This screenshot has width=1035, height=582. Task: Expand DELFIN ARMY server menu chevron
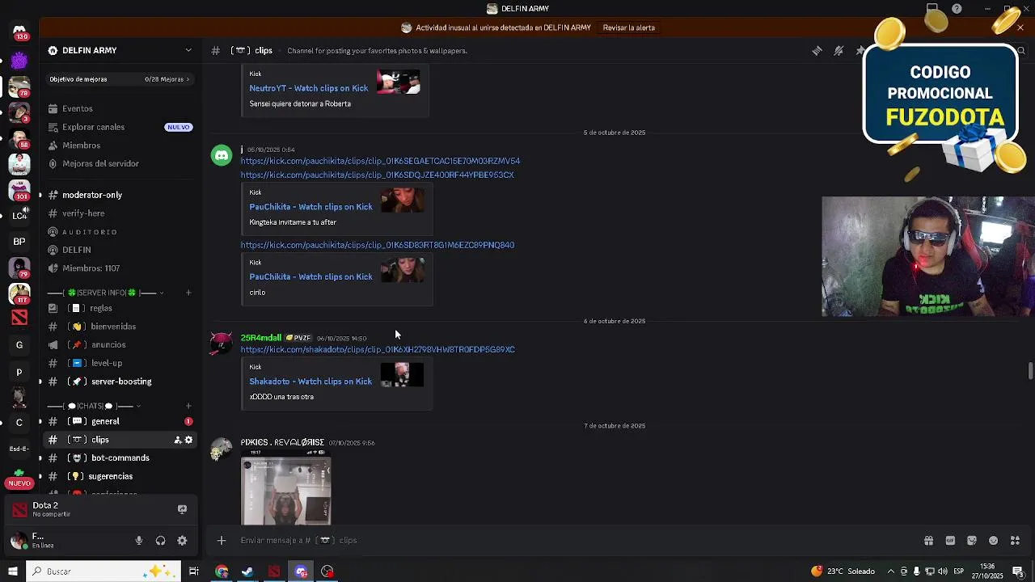point(188,50)
